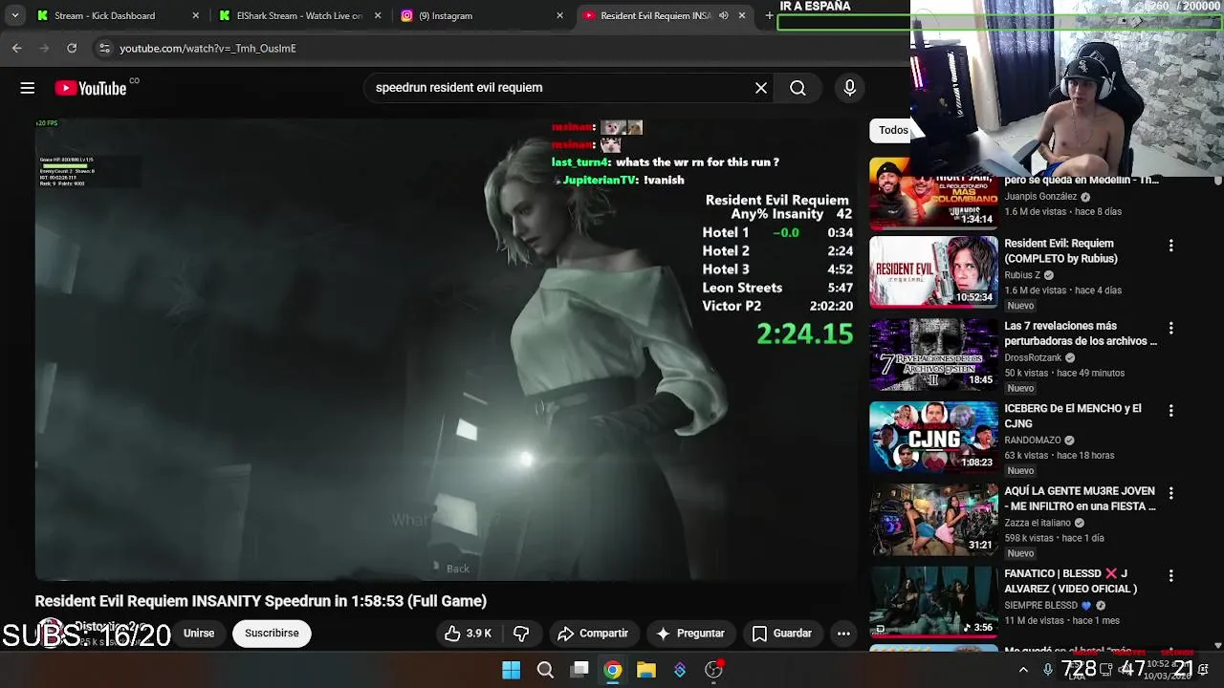Like the video with thumbs up
This screenshot has width=1224, height=688.
pyautogui.click(x=468, y=634)
